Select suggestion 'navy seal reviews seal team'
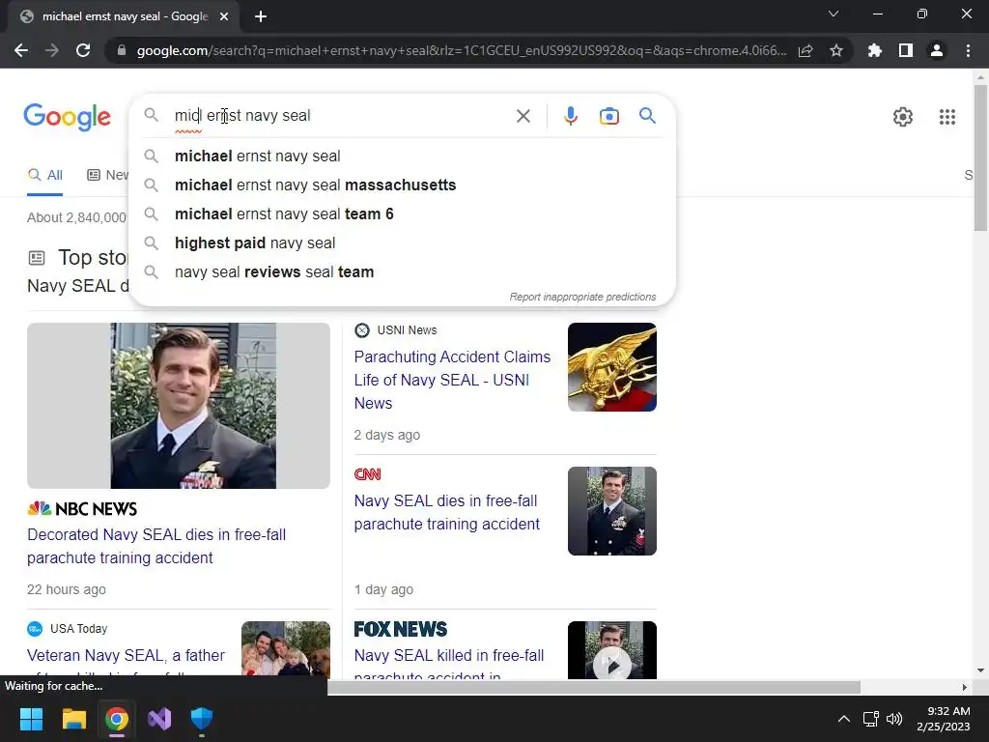The height and width of the screenshot is (742, 989). pyautogui.click(x=402, y=271)
